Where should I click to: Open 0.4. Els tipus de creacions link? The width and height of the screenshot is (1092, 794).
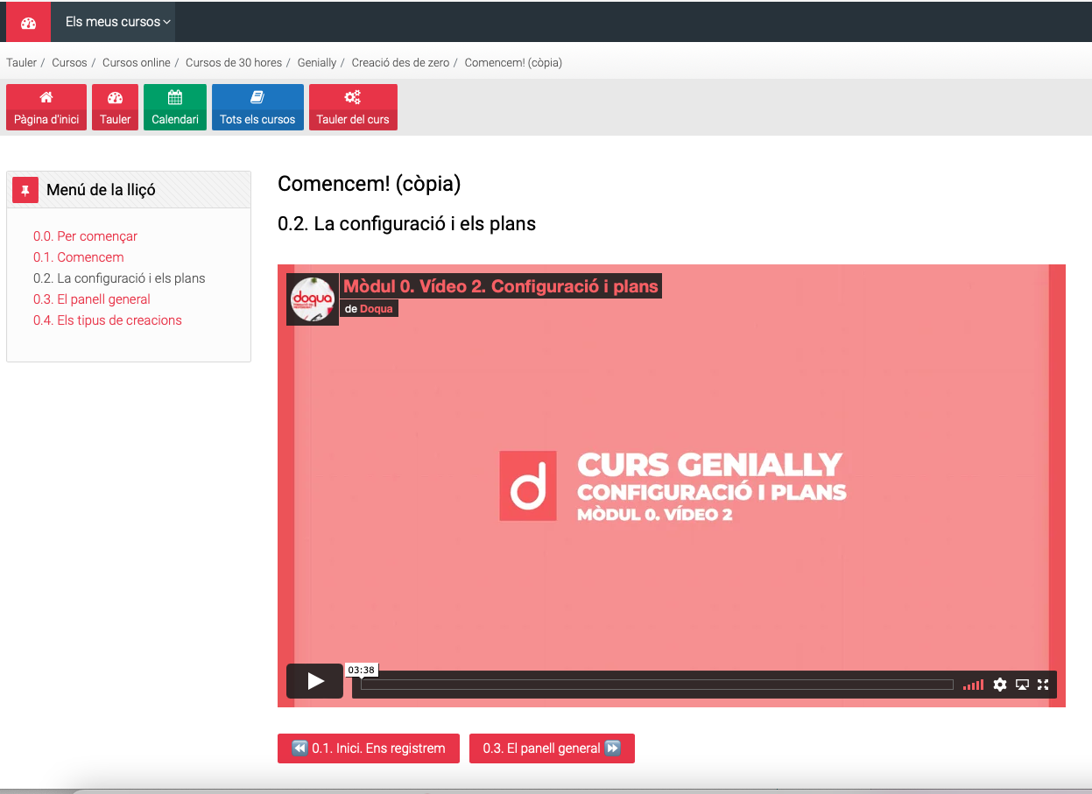[107, 320]
